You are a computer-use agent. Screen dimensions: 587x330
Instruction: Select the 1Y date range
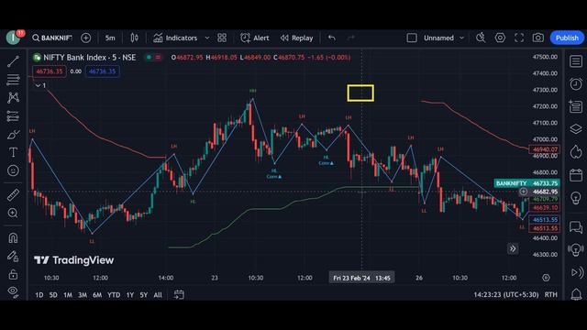[130, 295]
